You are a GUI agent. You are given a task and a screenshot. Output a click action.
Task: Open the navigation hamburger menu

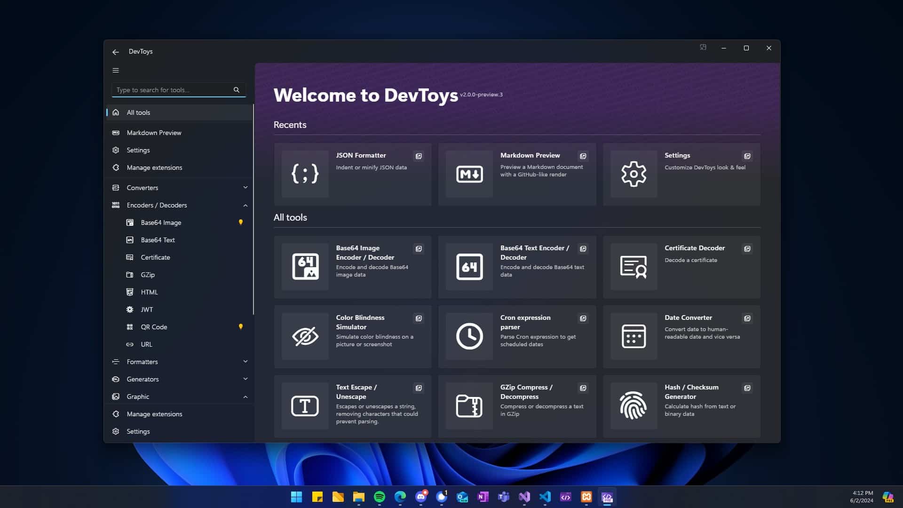pos(116,70)
